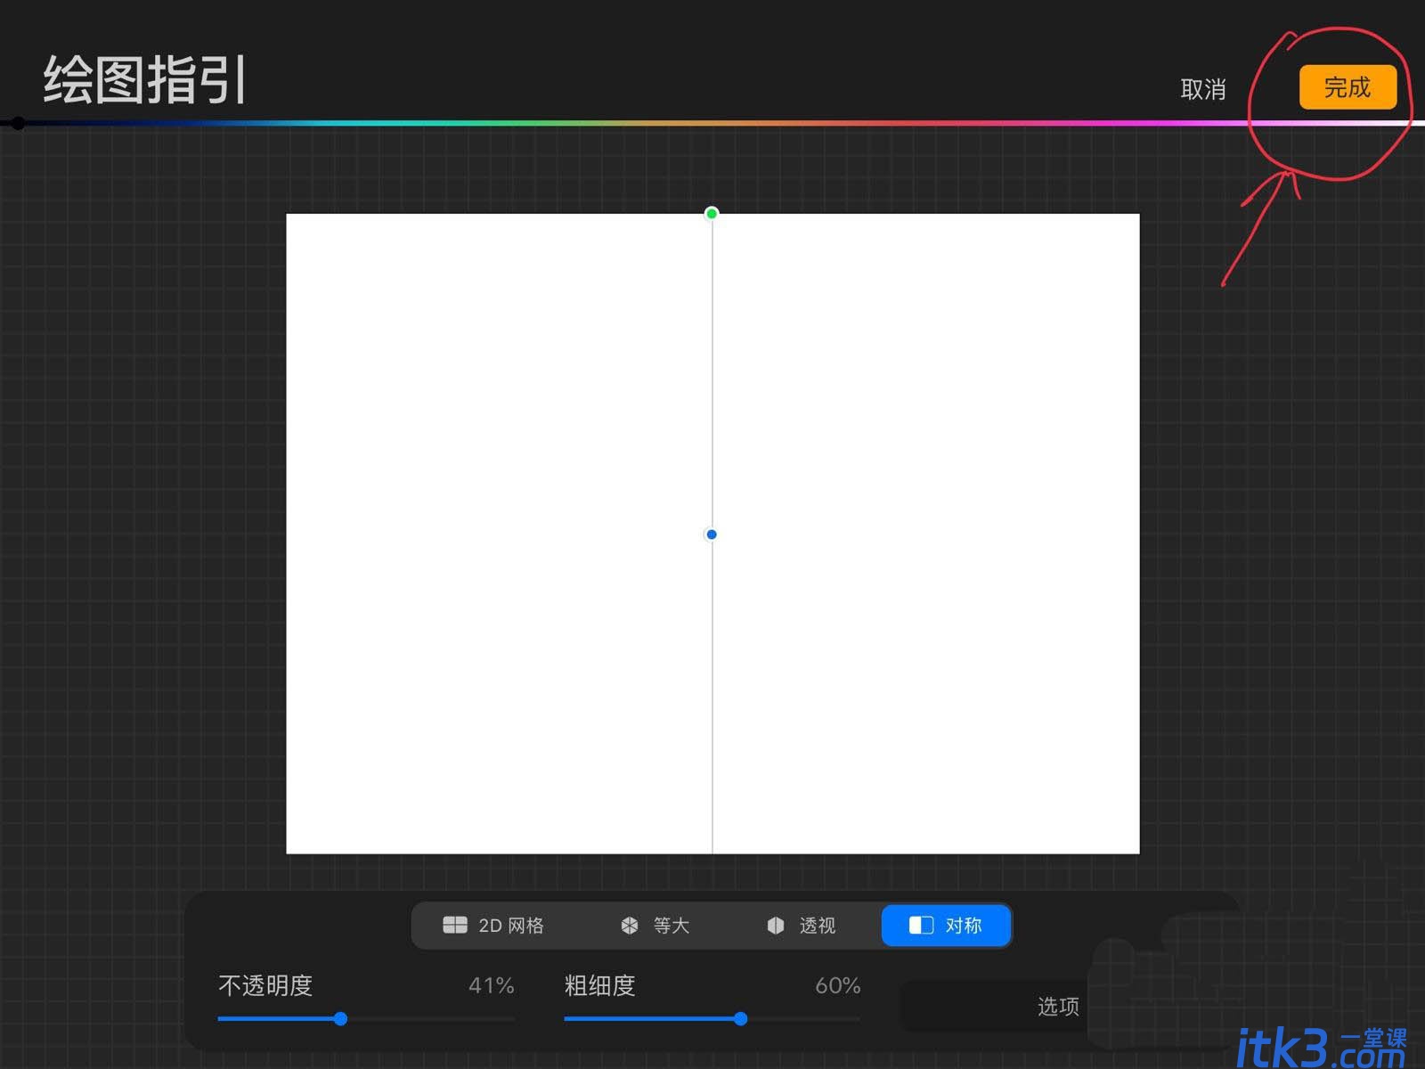Click the 绘图指引 title
Viewport: 1425px width, 1069px height.
click(x=144, y=80)
